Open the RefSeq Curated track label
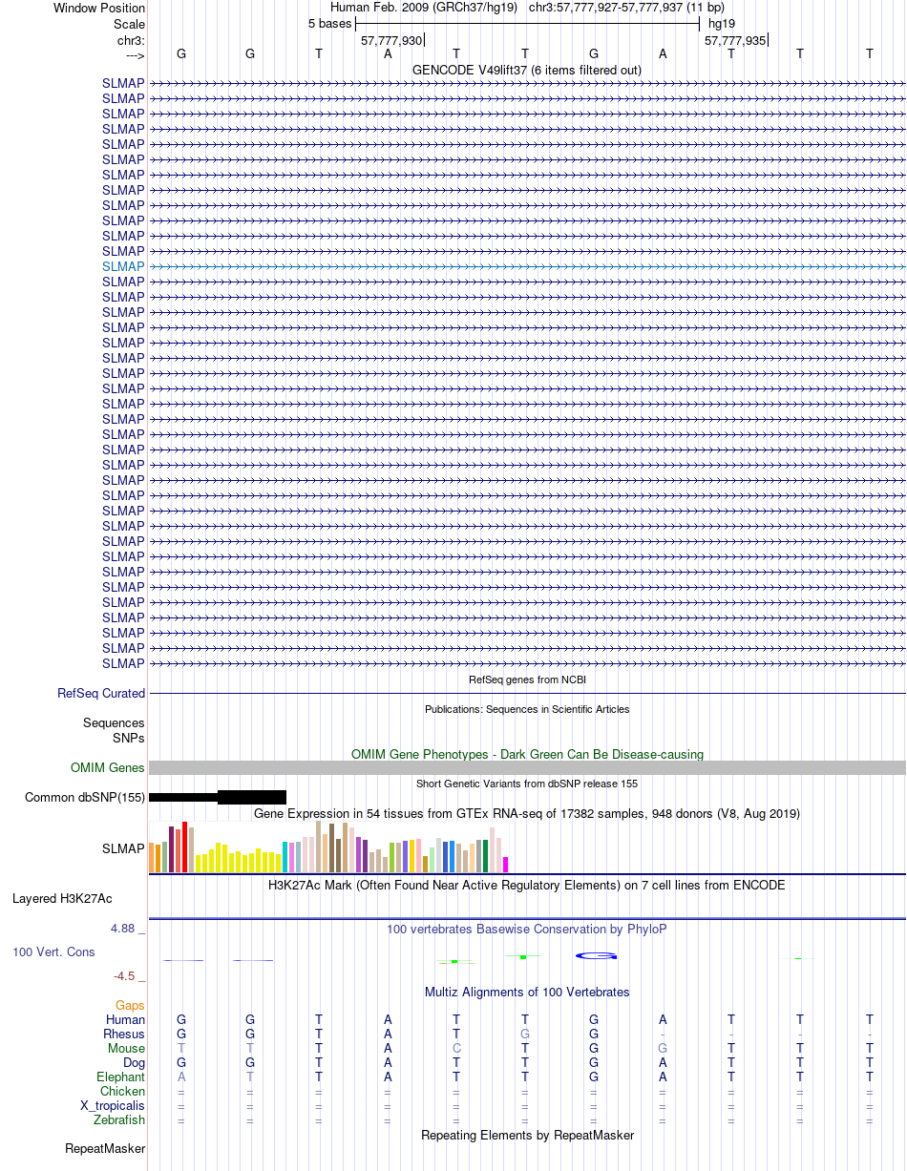The height and width of the screenshot is (1171, 907). point(101,694)
